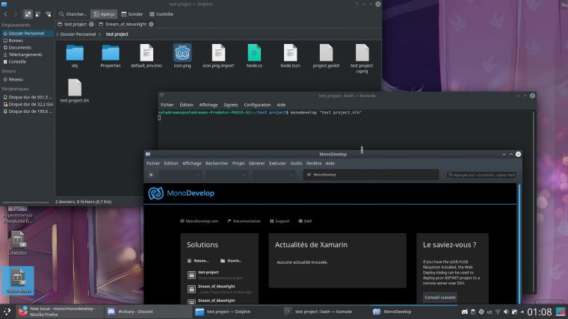The height and width of the screenshot is (319, 568).
Task: Open Documentation link on welcome page
Action: pos(244,221)
